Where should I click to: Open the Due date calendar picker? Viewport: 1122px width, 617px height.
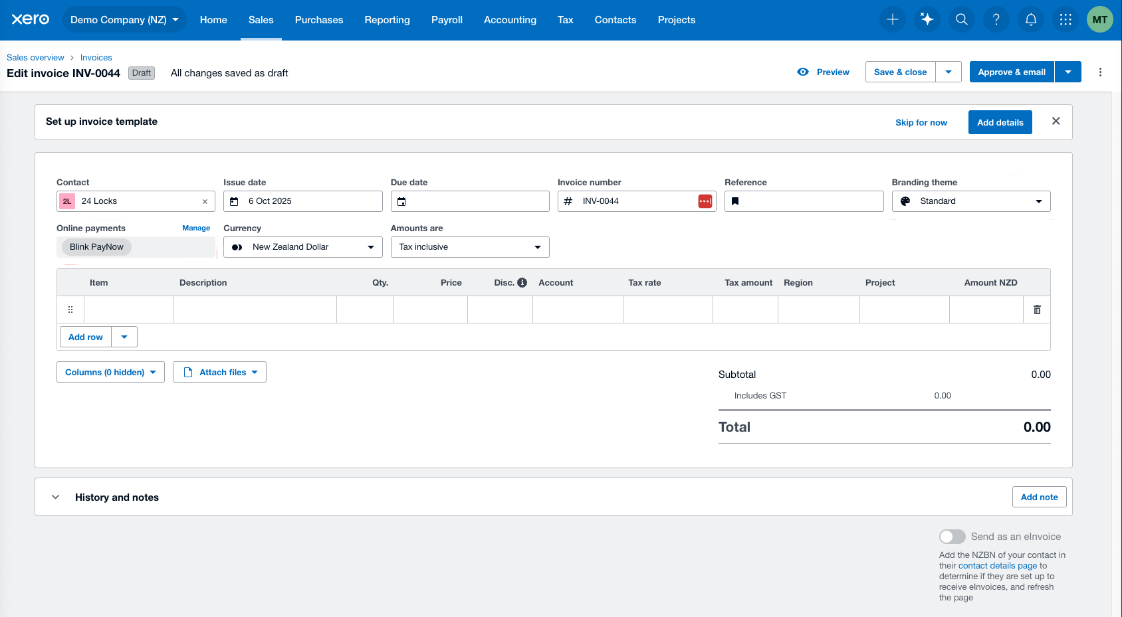click(402, 201)
